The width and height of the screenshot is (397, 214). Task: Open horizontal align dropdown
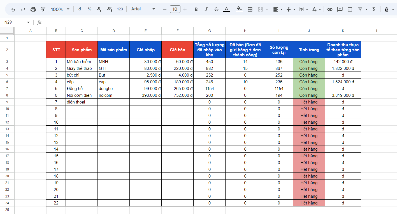[278, 9]
